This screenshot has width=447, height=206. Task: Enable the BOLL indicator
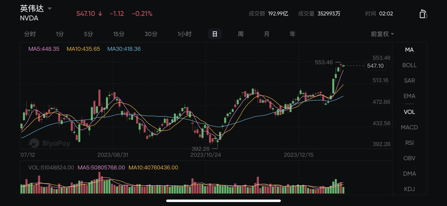(x=409, y=65)
